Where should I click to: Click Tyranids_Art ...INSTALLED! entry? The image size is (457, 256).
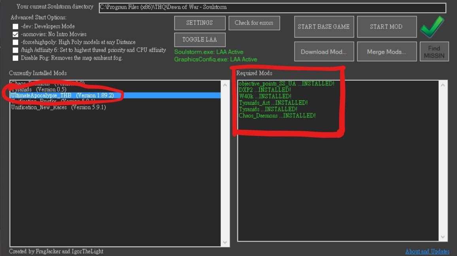pyautogui.click(x=273, y=103)
